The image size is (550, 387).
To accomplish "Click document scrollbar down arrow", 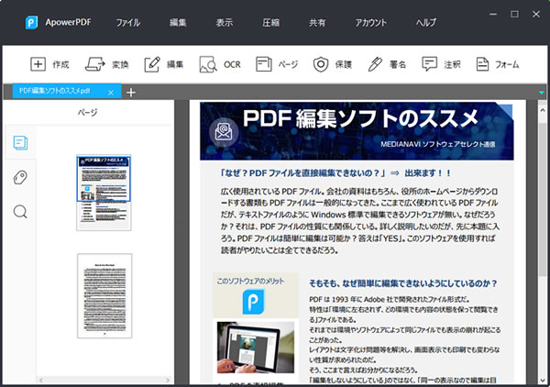I will [543, 381].
